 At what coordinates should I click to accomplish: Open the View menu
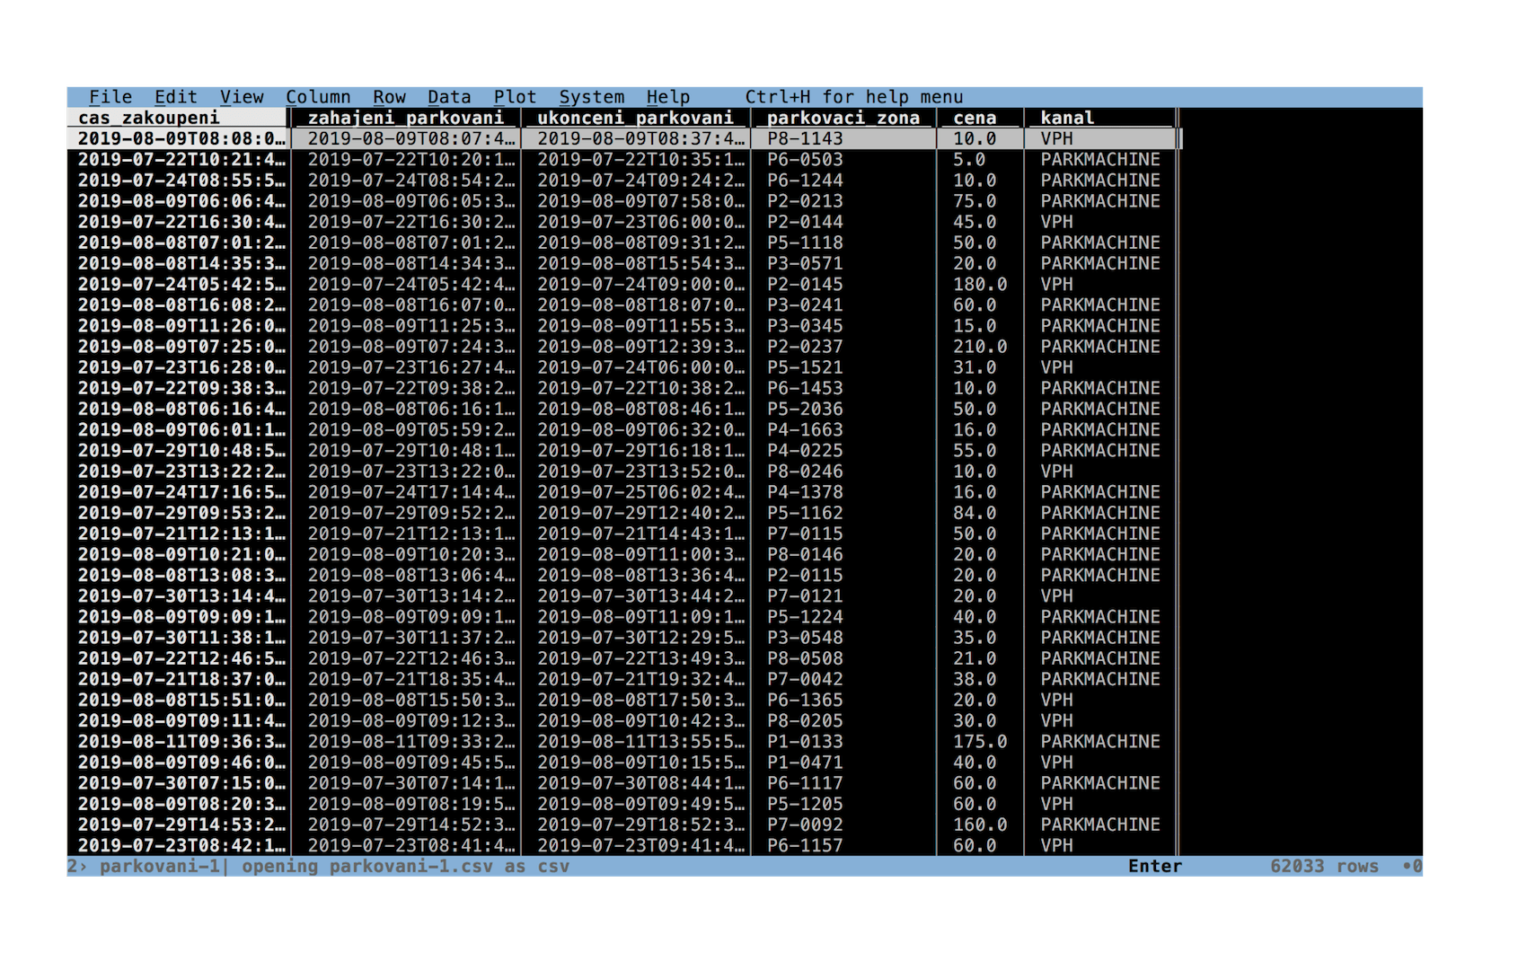tap(242, 97)
